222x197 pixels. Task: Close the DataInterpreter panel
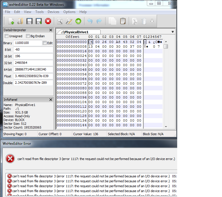pyautogui.click(x=51, y=30)
